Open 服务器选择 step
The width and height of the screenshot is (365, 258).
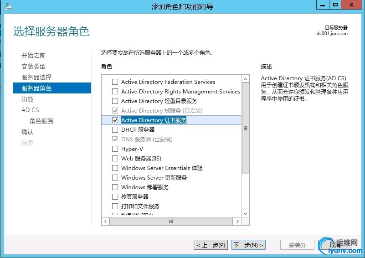[x=36, y=77]
